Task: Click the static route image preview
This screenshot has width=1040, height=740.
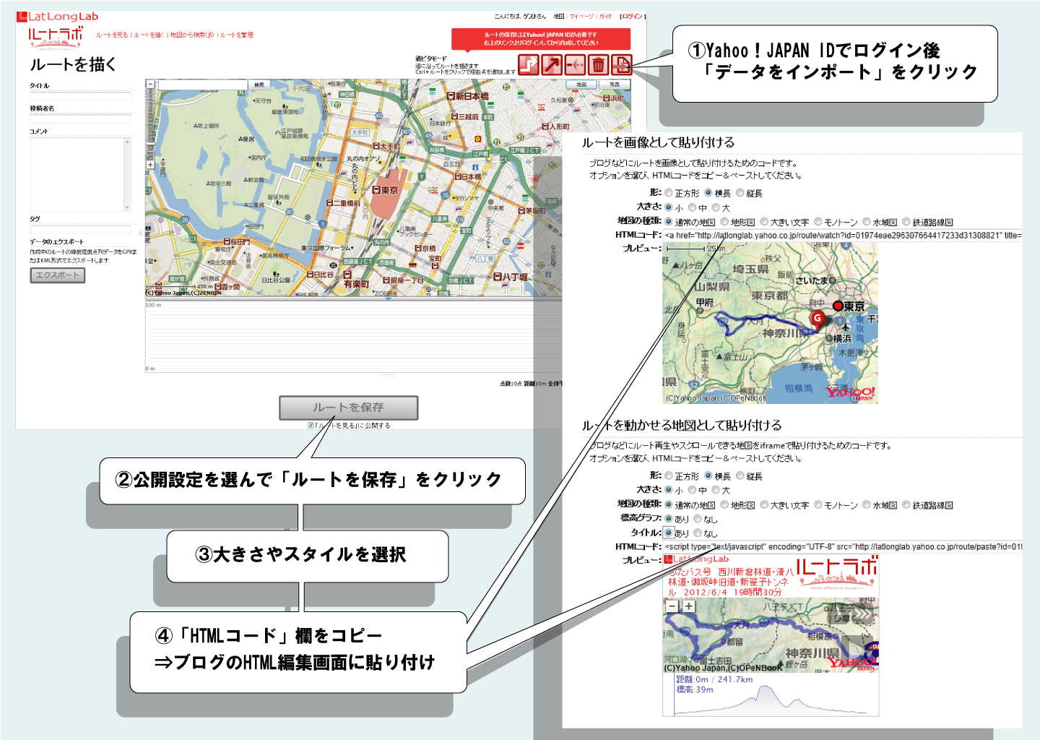Action: point(770,323)
